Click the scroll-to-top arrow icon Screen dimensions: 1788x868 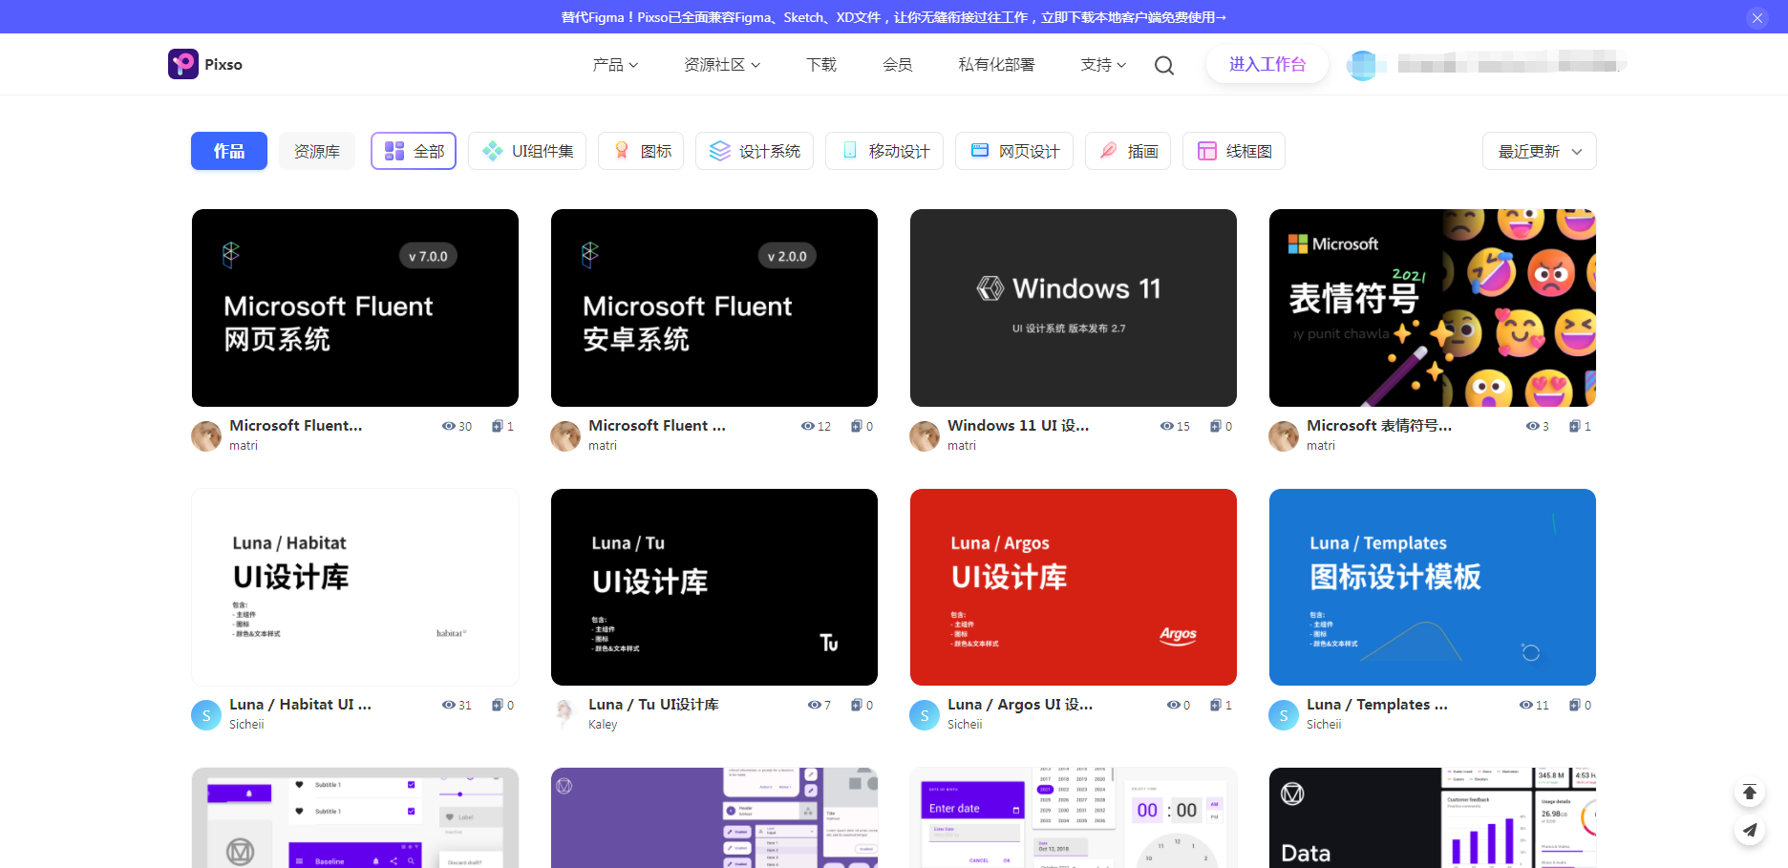(1750, 792)
